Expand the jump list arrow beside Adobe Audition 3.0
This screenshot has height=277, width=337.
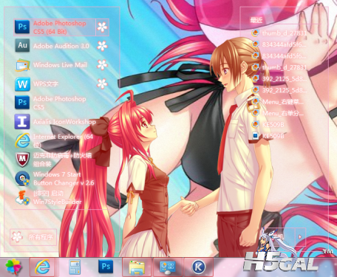pos(102,46)
